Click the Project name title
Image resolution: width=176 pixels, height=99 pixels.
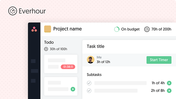67,29
